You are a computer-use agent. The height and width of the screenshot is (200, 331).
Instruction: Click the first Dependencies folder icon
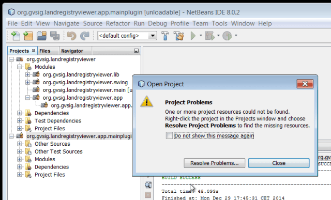[x=28, y=113]
